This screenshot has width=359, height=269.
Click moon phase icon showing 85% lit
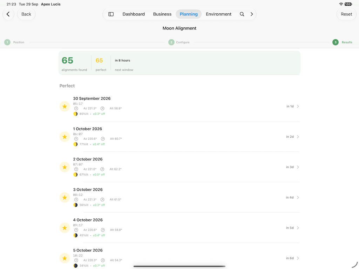pyautogui.click(x=75, y=114)
